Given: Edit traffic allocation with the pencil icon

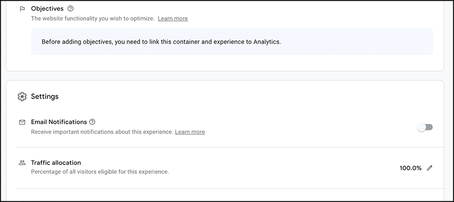Looking at the screenshot, I should (430, 168).
